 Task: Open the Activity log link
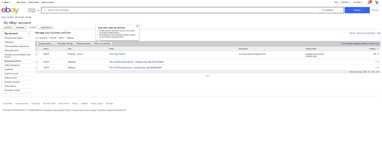311,56
